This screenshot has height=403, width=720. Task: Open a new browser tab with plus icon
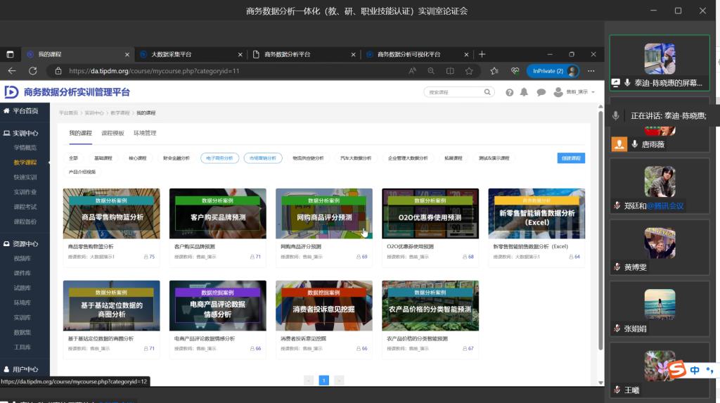482,54
